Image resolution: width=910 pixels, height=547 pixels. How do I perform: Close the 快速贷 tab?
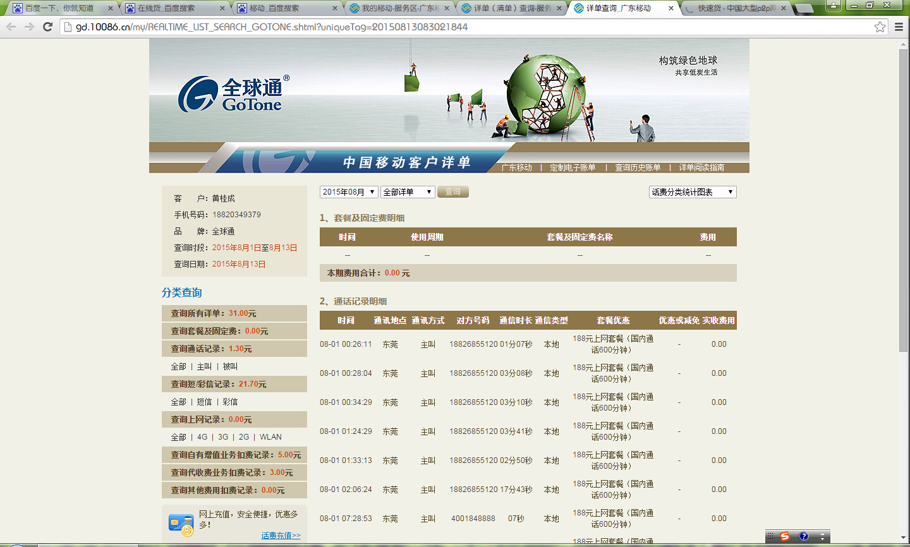[x=784, y=8]
